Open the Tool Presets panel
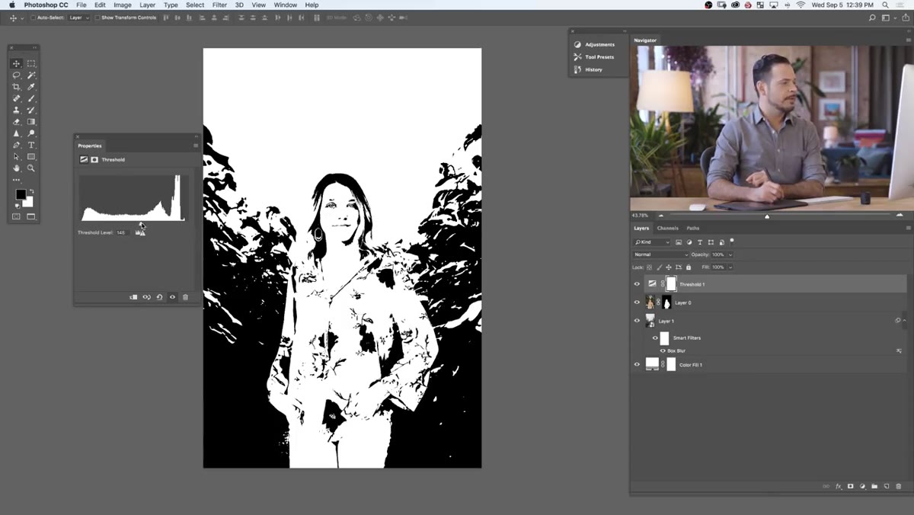The width and height of the screenshot is (914, 515). [x=594, y=56]
